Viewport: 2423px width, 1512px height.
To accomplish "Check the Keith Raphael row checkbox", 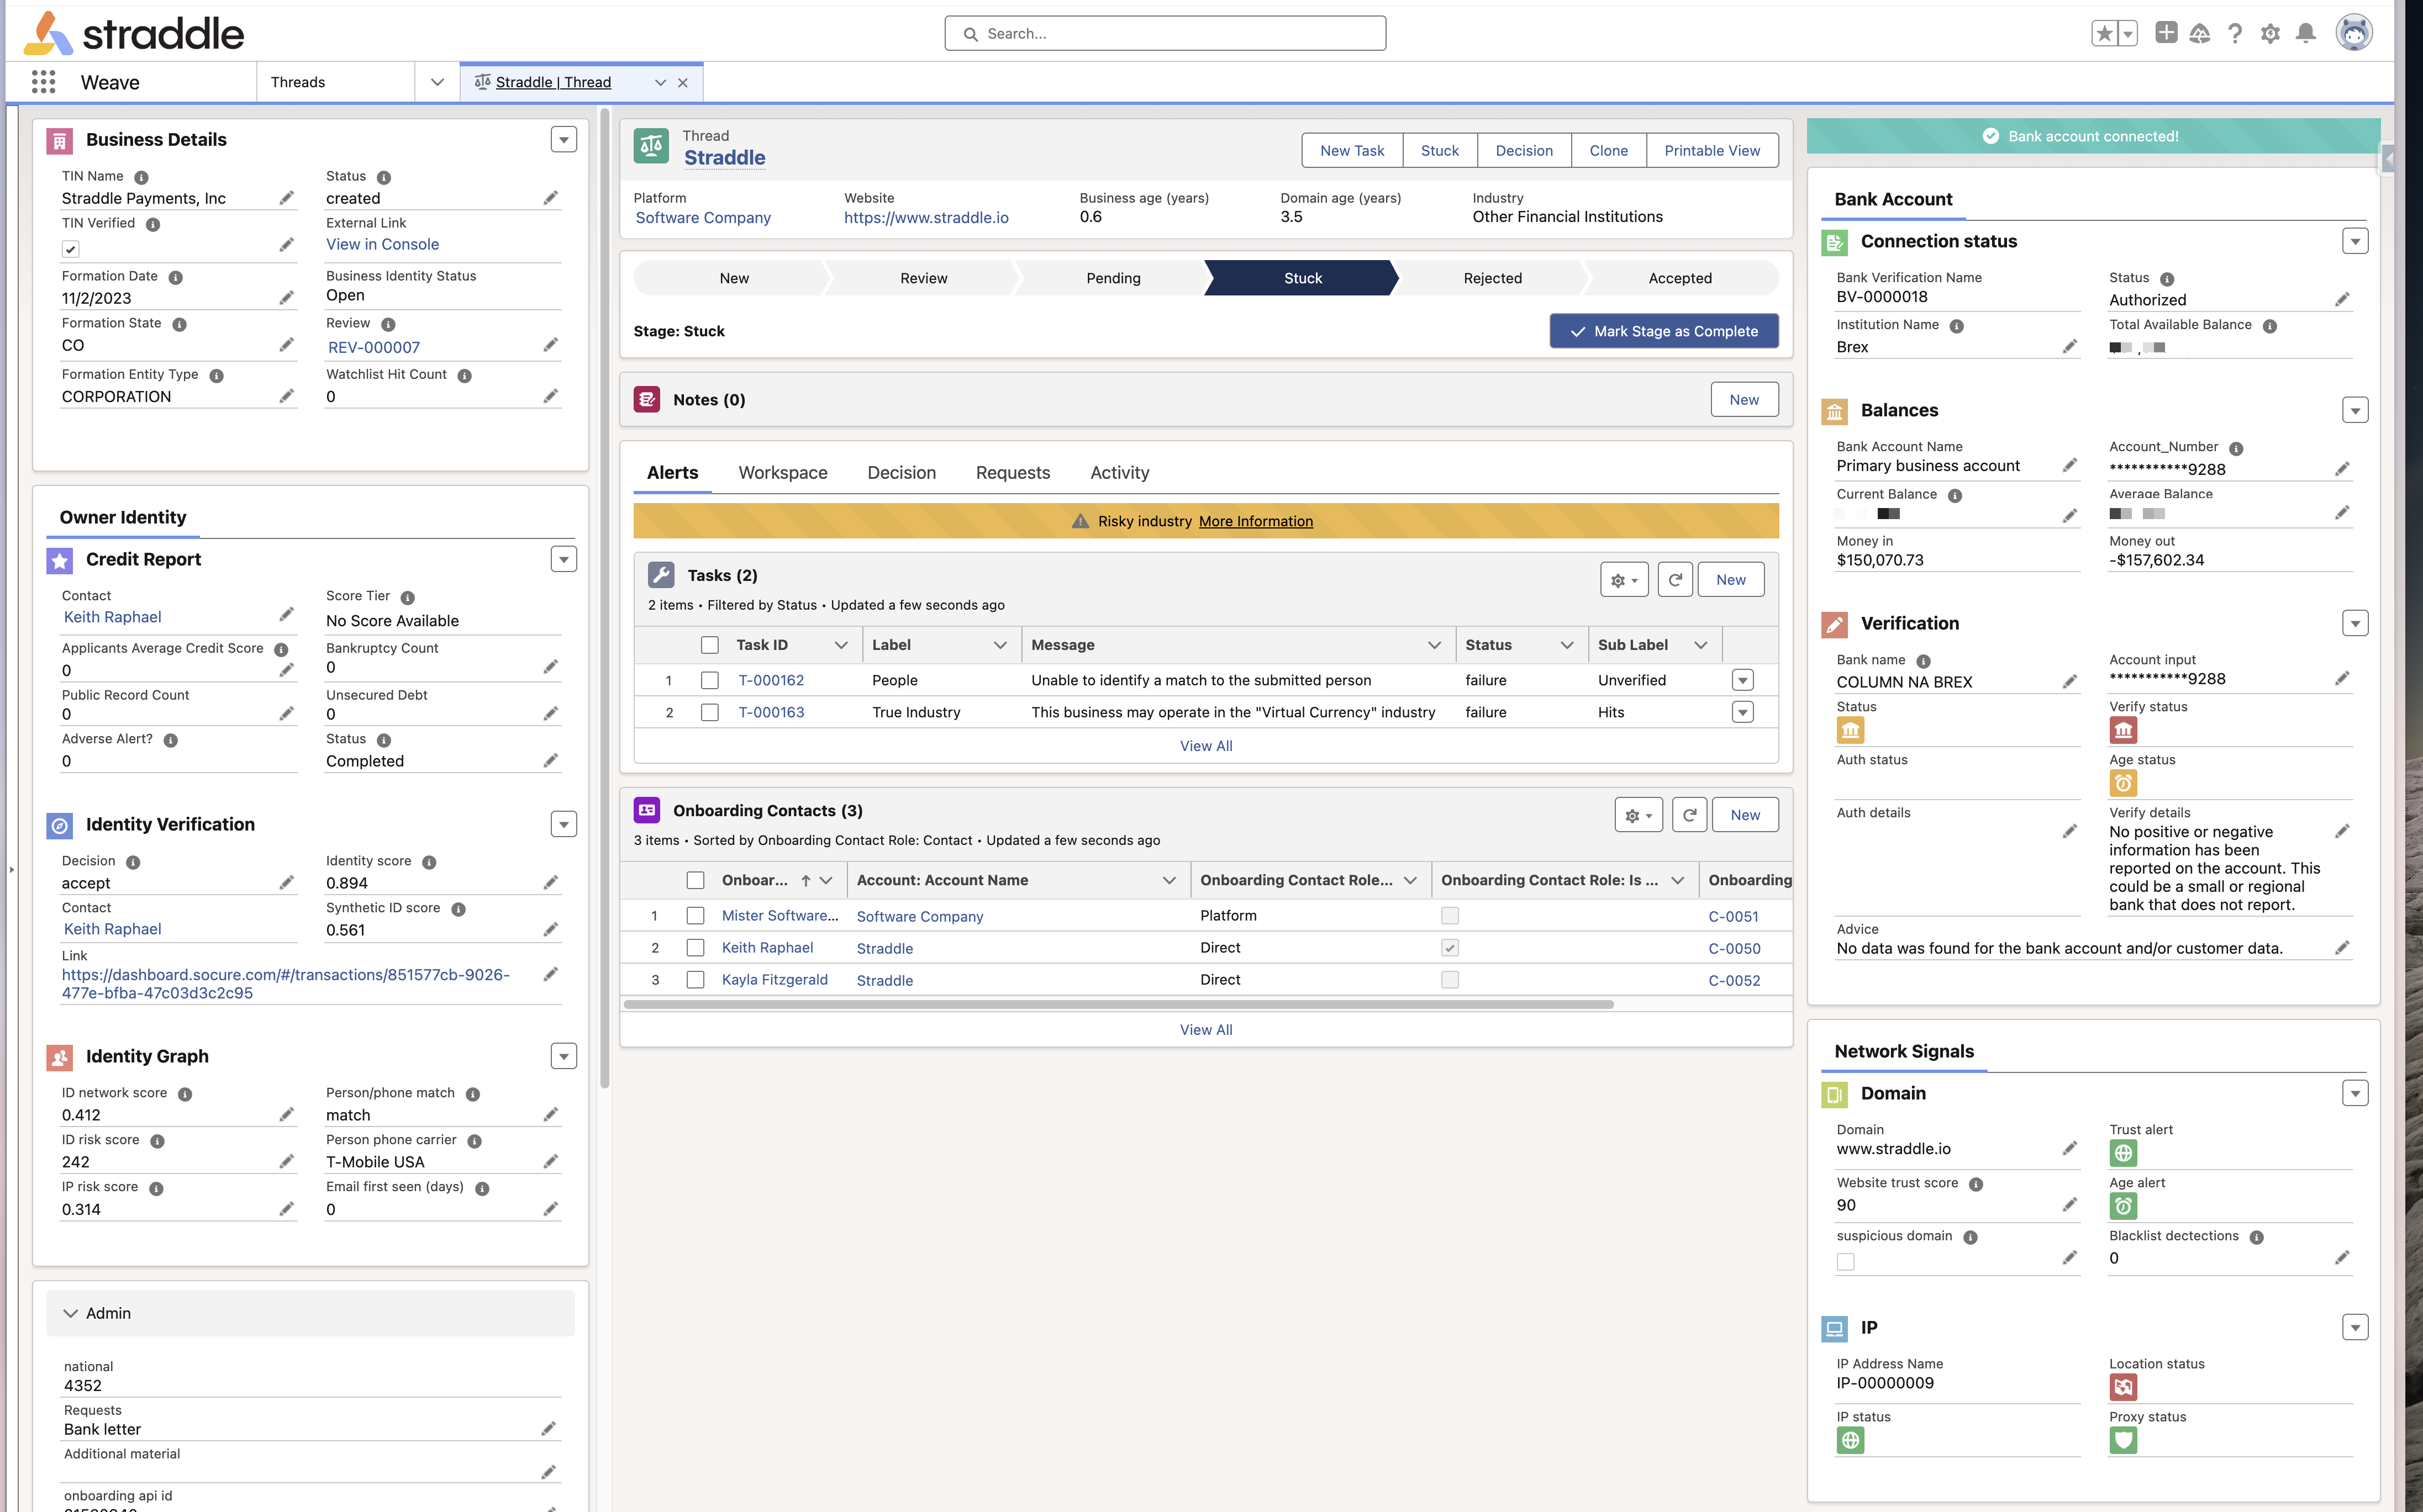I will click(696, 948).
